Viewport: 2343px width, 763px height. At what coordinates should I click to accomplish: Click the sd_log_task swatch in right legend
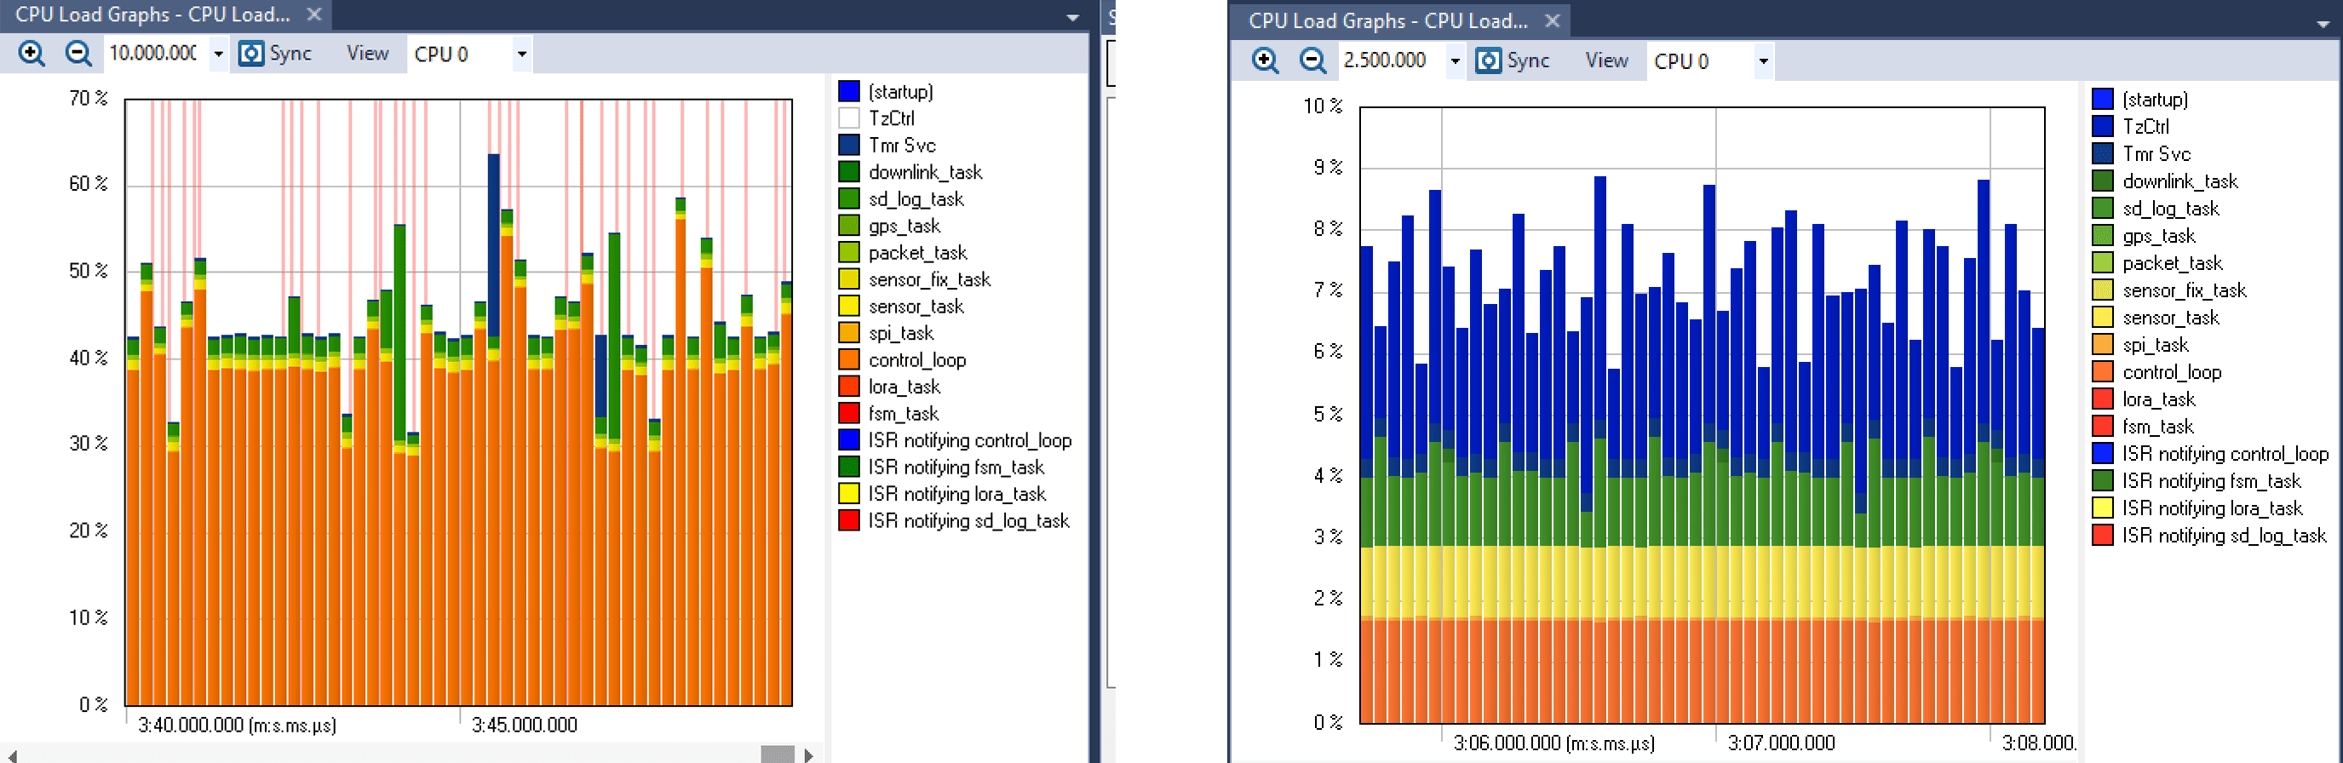click(x=2103, y=209)
